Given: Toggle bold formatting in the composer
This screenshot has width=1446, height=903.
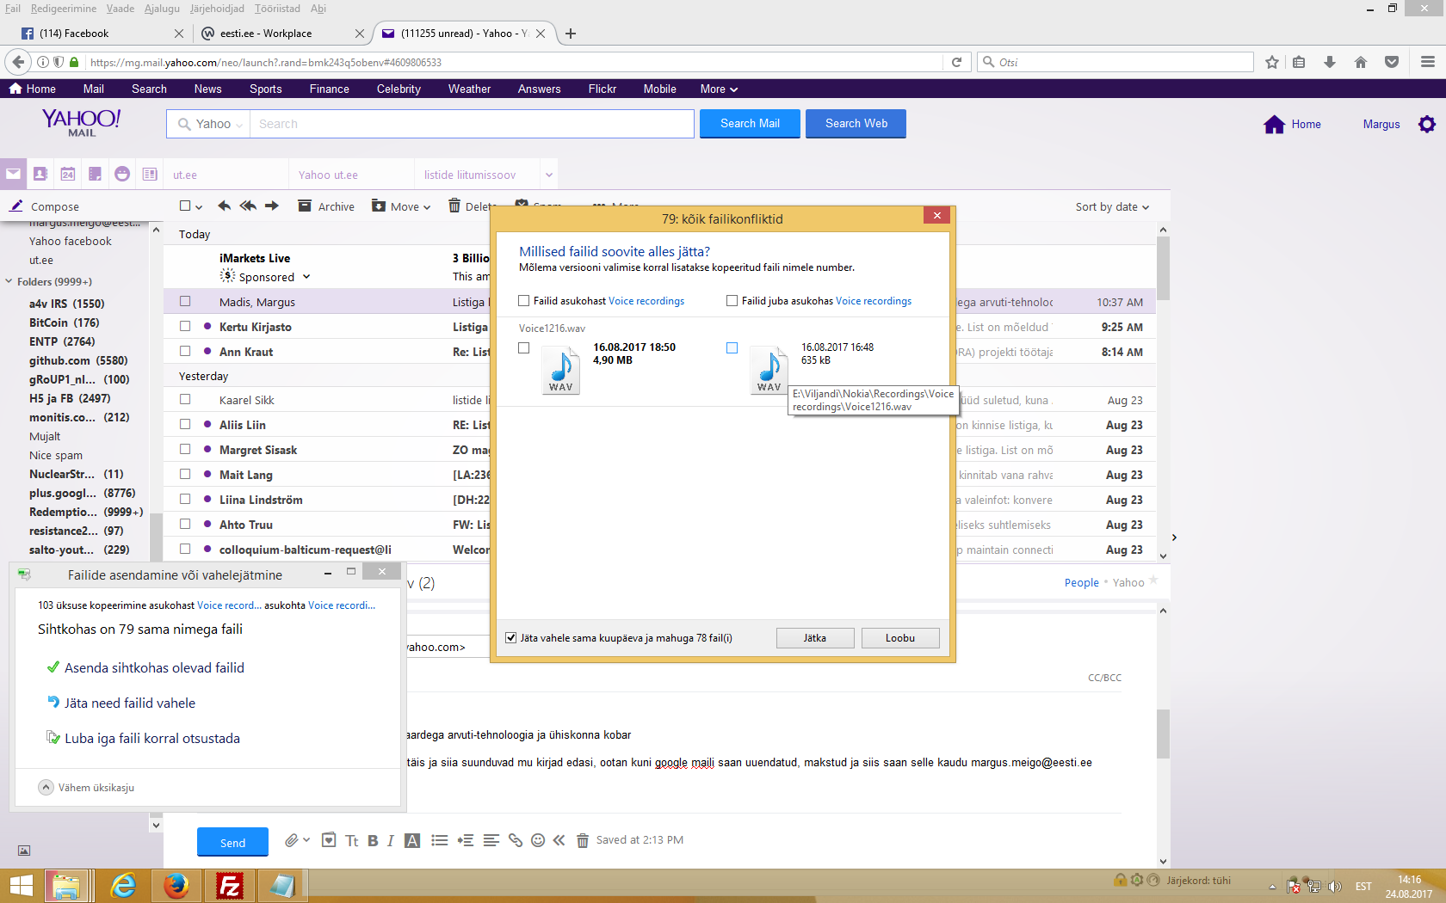Looking at the screenshot, I should tap(373, 841).
